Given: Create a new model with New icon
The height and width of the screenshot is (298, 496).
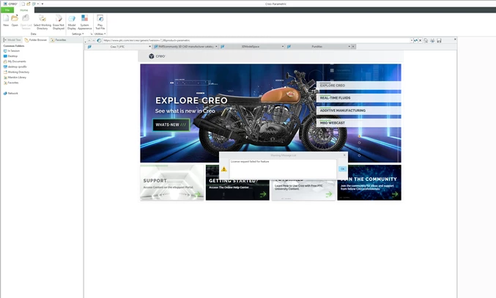Looking at the screenshot, I should click(6, 21).
